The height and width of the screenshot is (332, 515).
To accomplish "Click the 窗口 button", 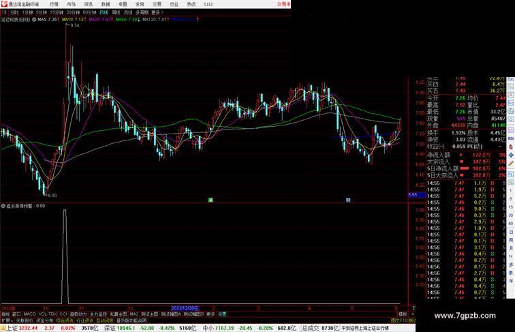I will [16, 314].
